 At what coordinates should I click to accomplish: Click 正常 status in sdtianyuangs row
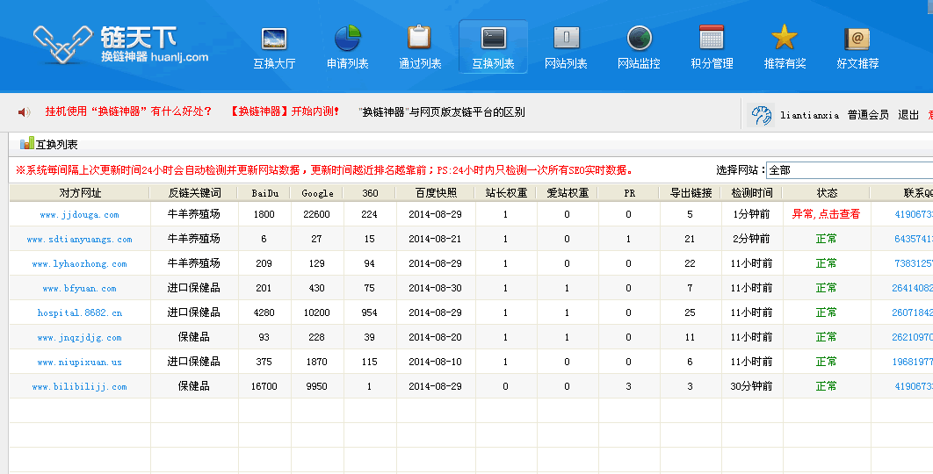826,239
